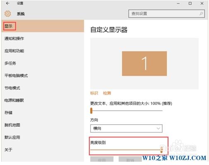Screen dimensions: 209x165
Task: Click the search magnifier icon
Action: [201, 14]
